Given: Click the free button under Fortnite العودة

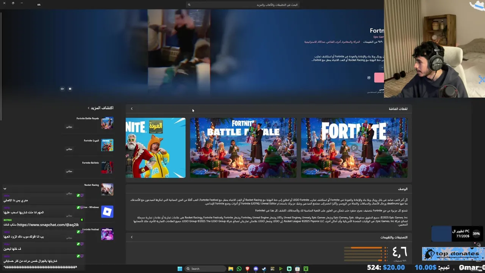Looking at the screenshot, I should [69, 149].
